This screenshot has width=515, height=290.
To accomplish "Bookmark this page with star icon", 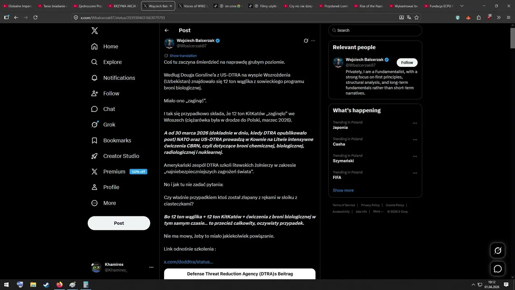I will [x=416, y=17].
